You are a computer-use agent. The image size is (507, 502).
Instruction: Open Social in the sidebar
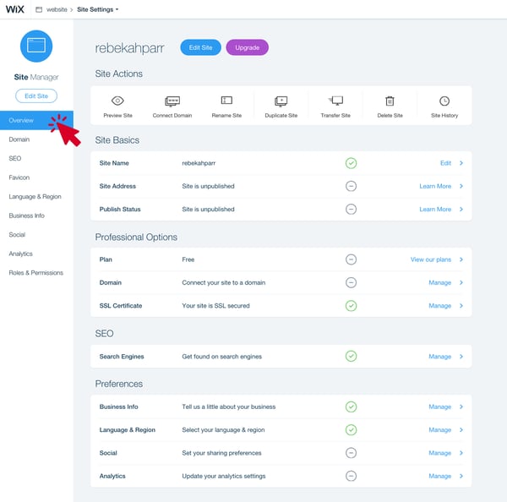pyautogui.click(x=17, y=235)
